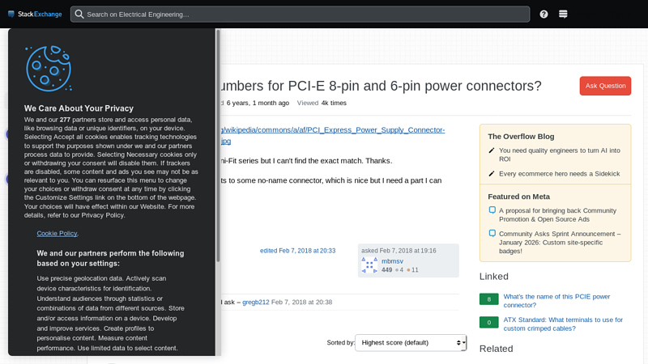Click 'We and our partners perform the following' heading
648x364 pixels.
coord(110,258)
